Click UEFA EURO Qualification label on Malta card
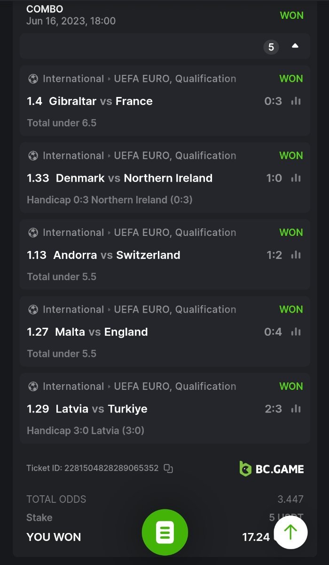Image resolution: width=329 pixels, height=565 pixels. pos(175,309)
